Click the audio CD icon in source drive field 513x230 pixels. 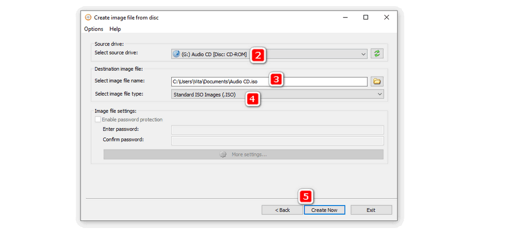coord(176,54)
